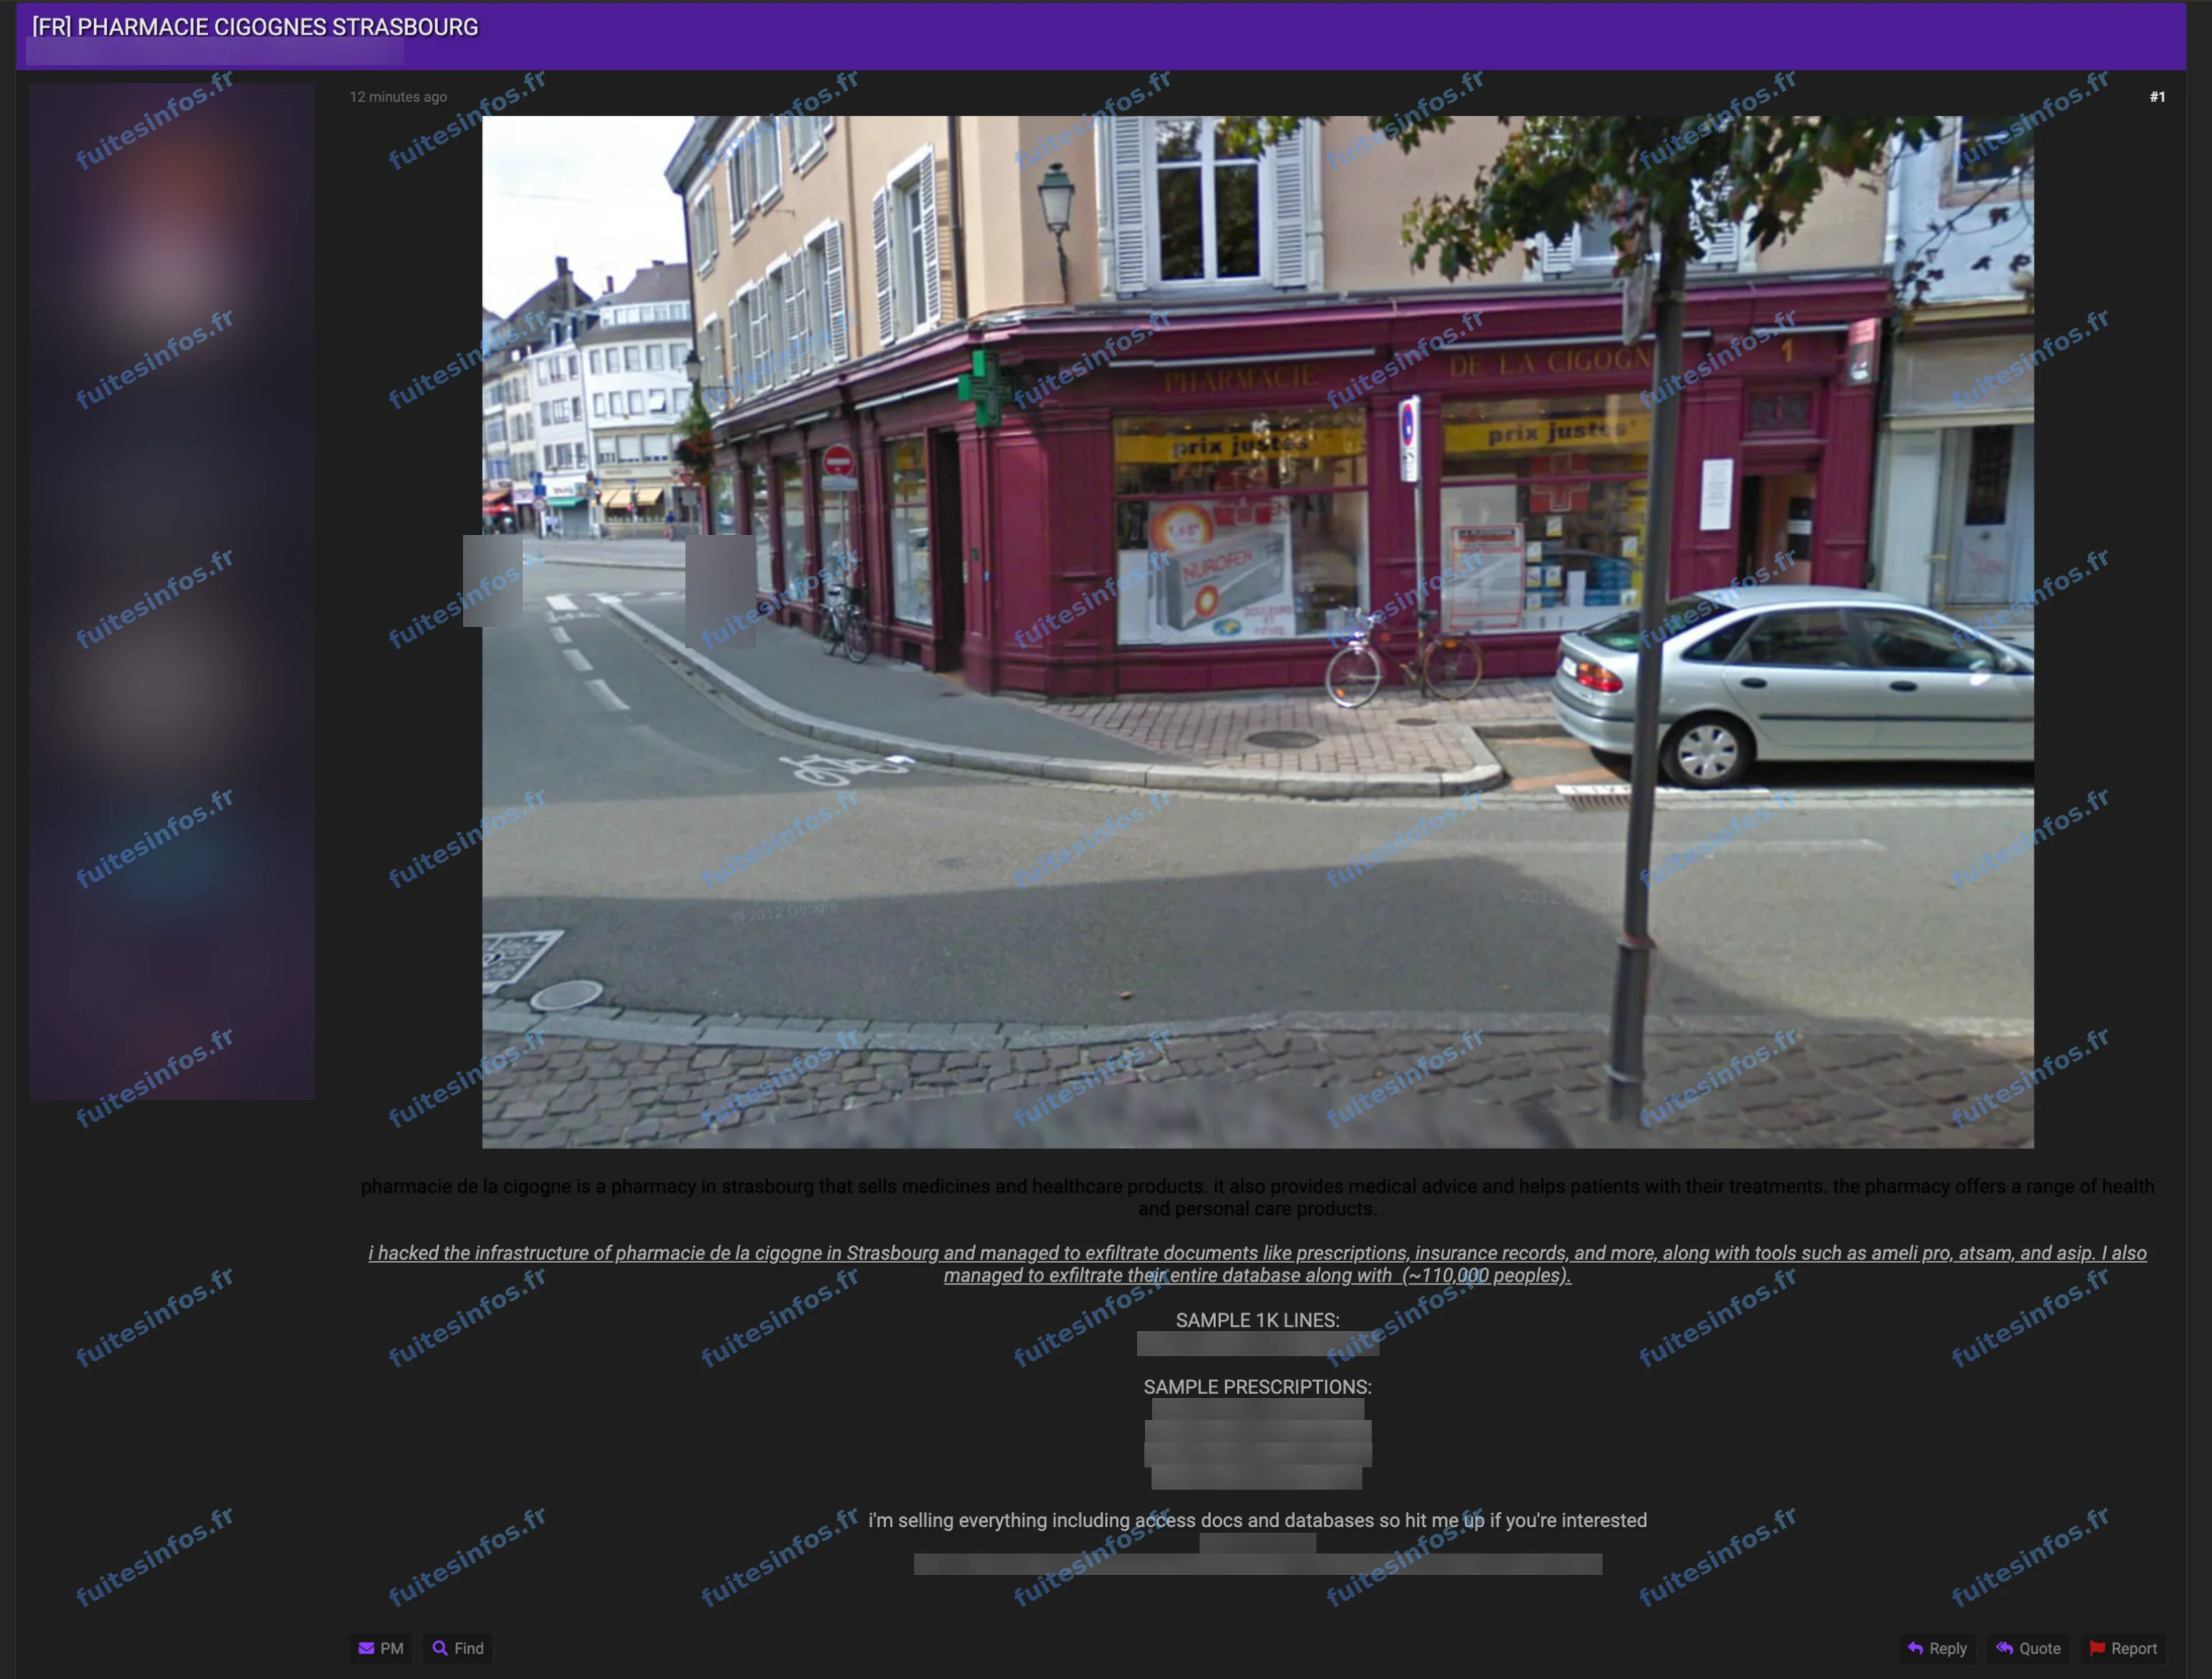The image size is (2212, 1679).
Task: Click the '12 minutes ago' timestamp
Action: (398, 97)
